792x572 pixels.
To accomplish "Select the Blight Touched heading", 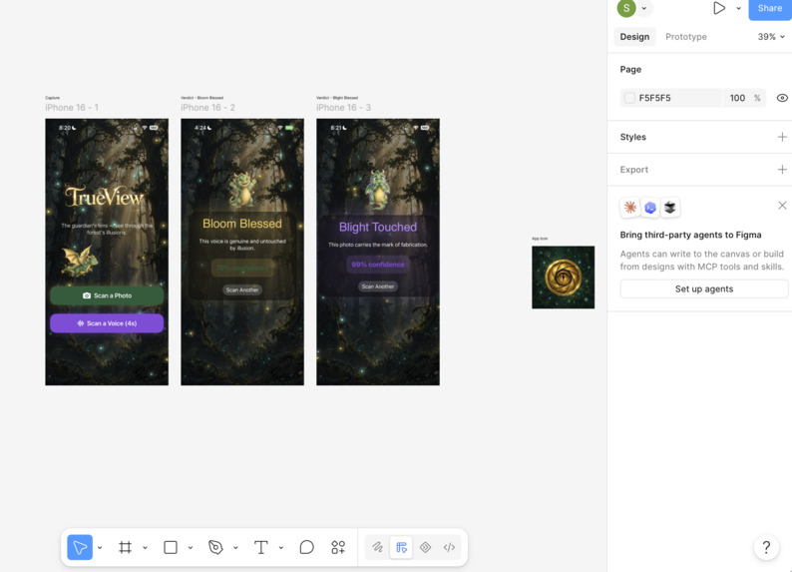I will click(x=378, y=227).
